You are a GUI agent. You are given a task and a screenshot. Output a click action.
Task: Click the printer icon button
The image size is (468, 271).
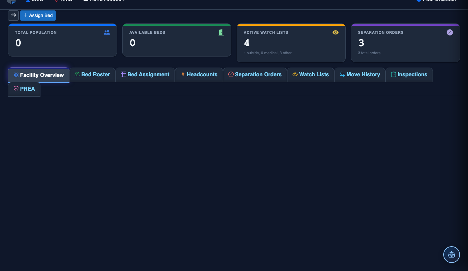(x=13, y=15)
